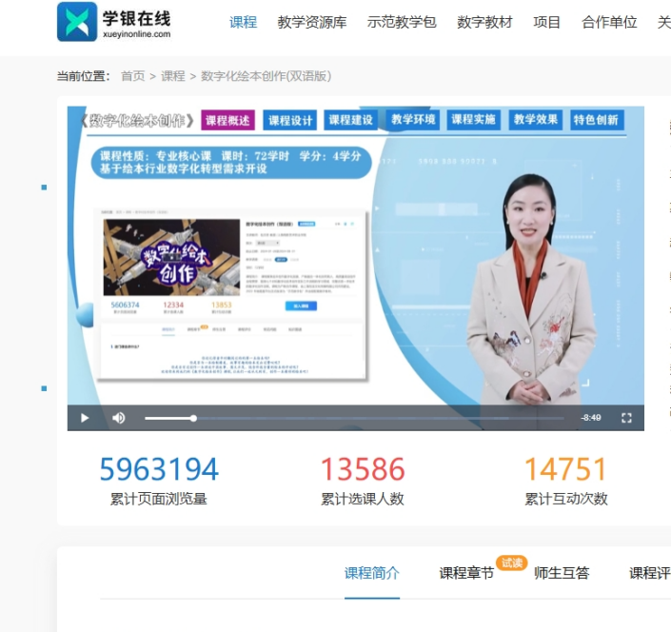Click the 5963194 page views count
671x632 pixels.
point(159,469)
